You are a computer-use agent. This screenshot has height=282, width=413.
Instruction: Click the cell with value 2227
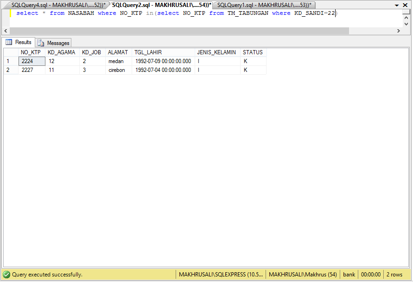point(32,70)
